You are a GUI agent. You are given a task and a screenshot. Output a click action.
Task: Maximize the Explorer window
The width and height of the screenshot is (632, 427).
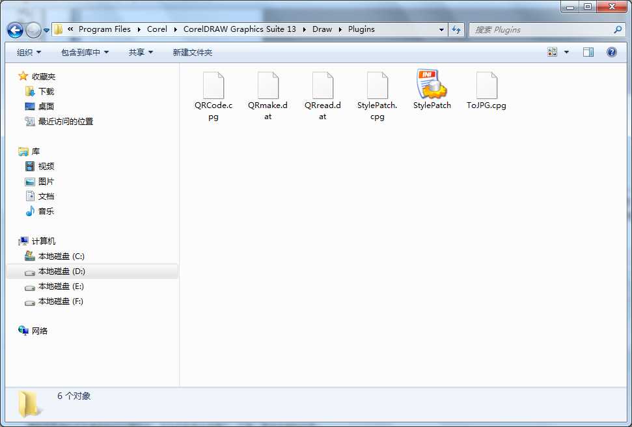click(588, 7)
